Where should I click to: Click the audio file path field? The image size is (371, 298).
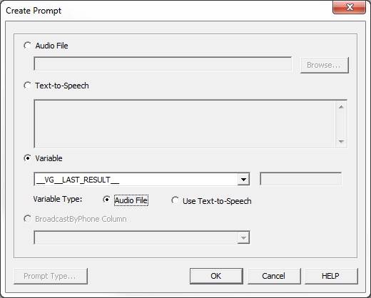(163, 63)
